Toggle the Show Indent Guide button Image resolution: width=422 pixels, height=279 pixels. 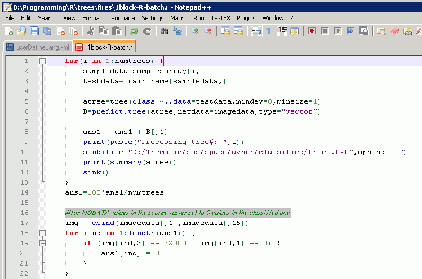(x=282, y=31)
